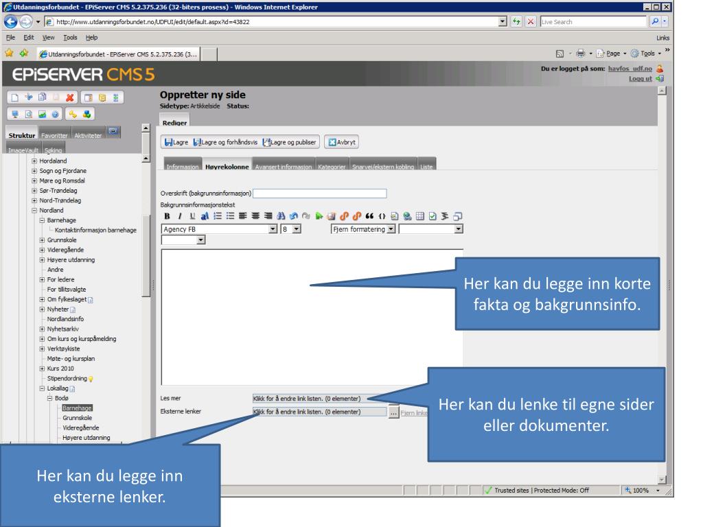Screen dimensions: 703x527
Task: Align the editor text to the left
Action: [242, 216]
